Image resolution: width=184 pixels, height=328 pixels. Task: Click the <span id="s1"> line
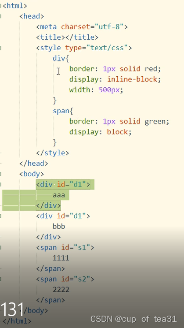(x=65, y=247)
